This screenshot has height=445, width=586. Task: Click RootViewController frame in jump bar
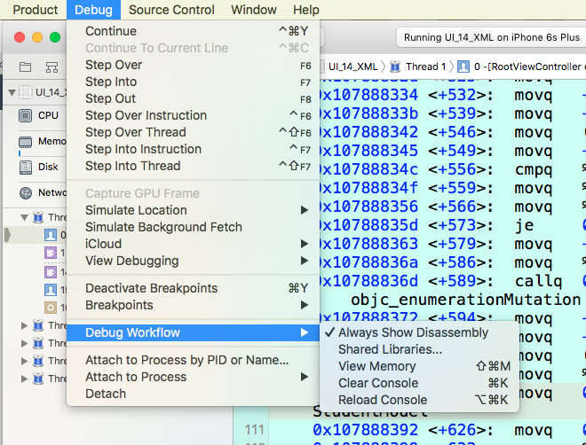pyautogui.click(x=520, y=66)
